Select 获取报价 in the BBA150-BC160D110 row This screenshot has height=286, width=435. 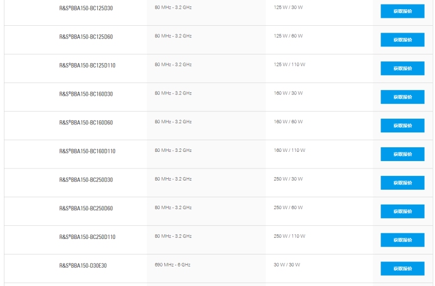[402, 154]
